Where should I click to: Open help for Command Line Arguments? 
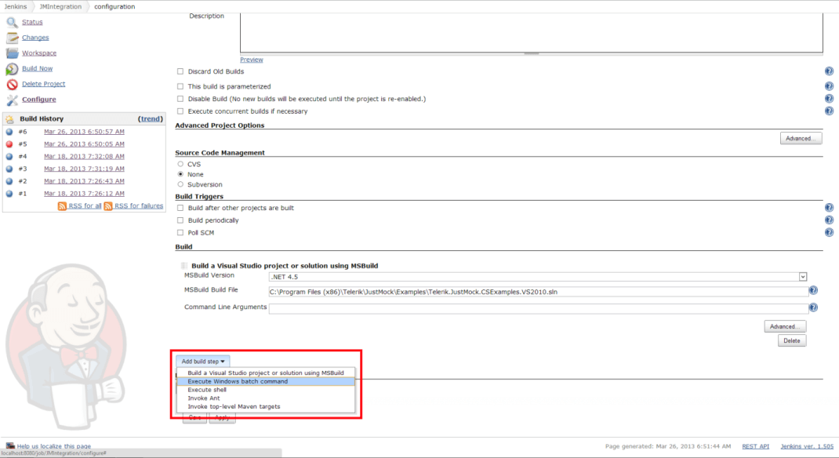point(813,307)
